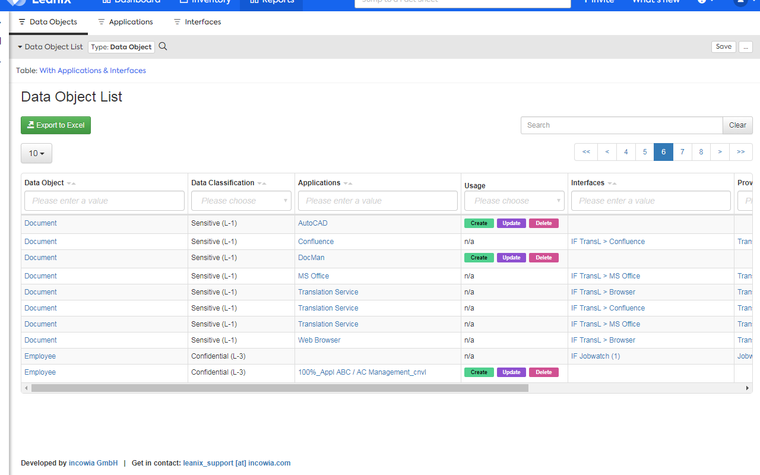The height and width of the screenshot is (475, 760).
Task: Click the scrollbar right arrow
Action: (x=748, y=388)
